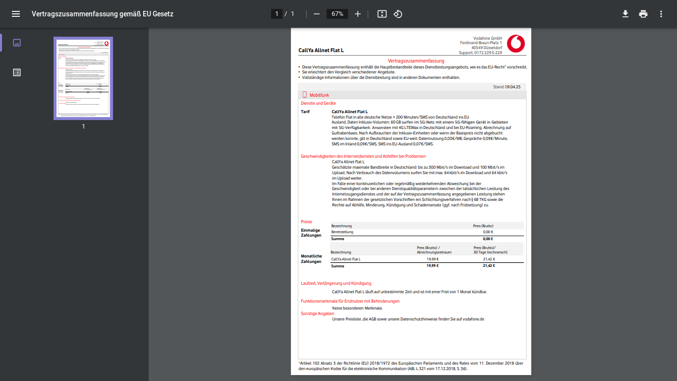Click the fit to page icon

[382, 14]
